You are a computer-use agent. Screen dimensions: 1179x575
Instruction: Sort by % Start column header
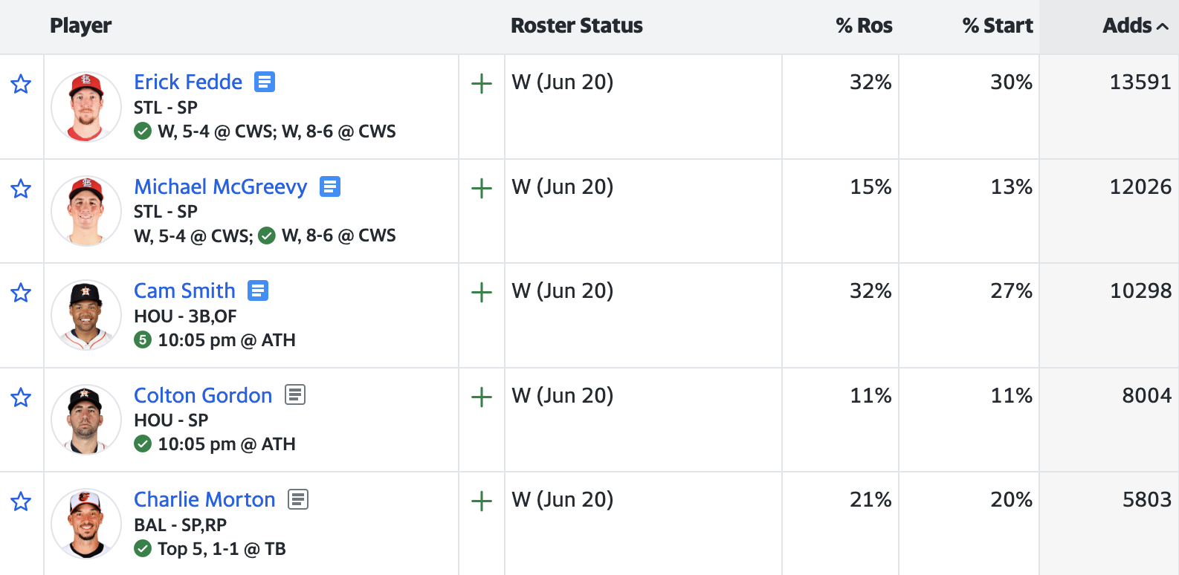click(x=997, y=26)
